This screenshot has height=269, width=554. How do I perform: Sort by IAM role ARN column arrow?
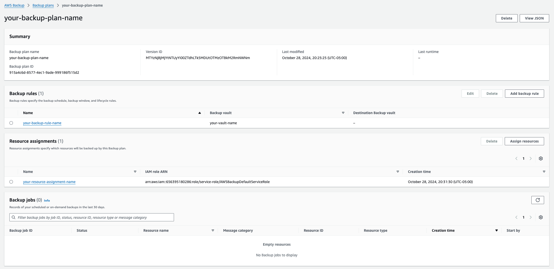pos(398,172)
